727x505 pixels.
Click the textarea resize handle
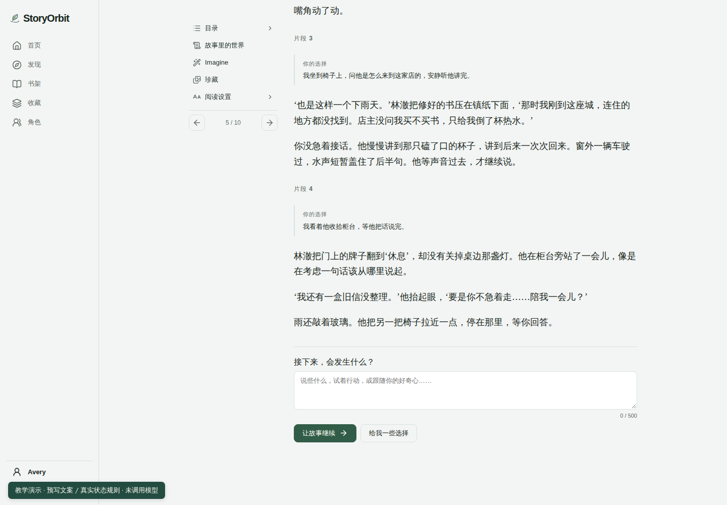(x=634, y=406)
